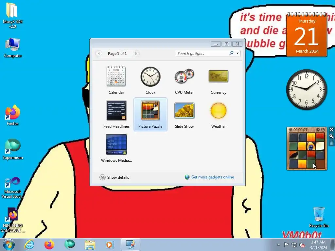The width and height of the screenshot is (335, 251).
Task: Open Picture Puzzle gadget options wrench
Action: (x=331, y=136)
